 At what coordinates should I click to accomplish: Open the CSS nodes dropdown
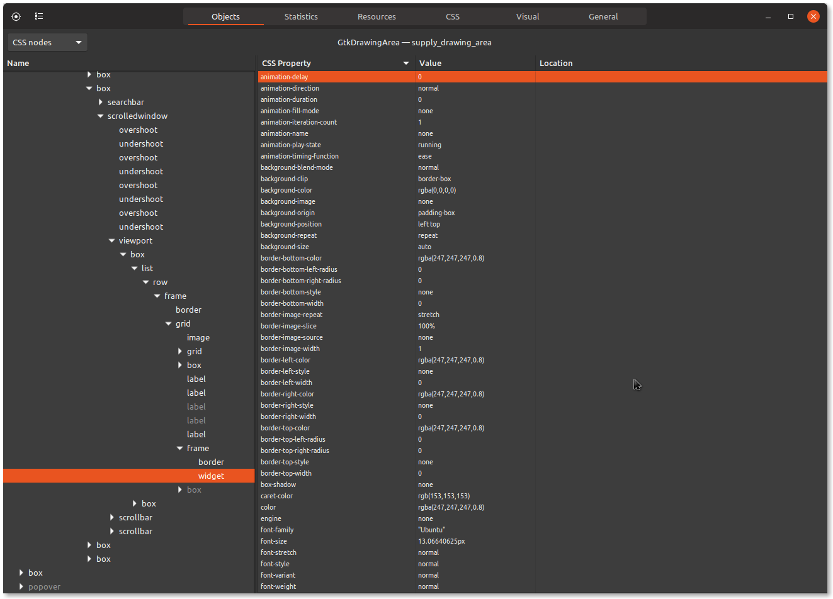coord(47,42)
